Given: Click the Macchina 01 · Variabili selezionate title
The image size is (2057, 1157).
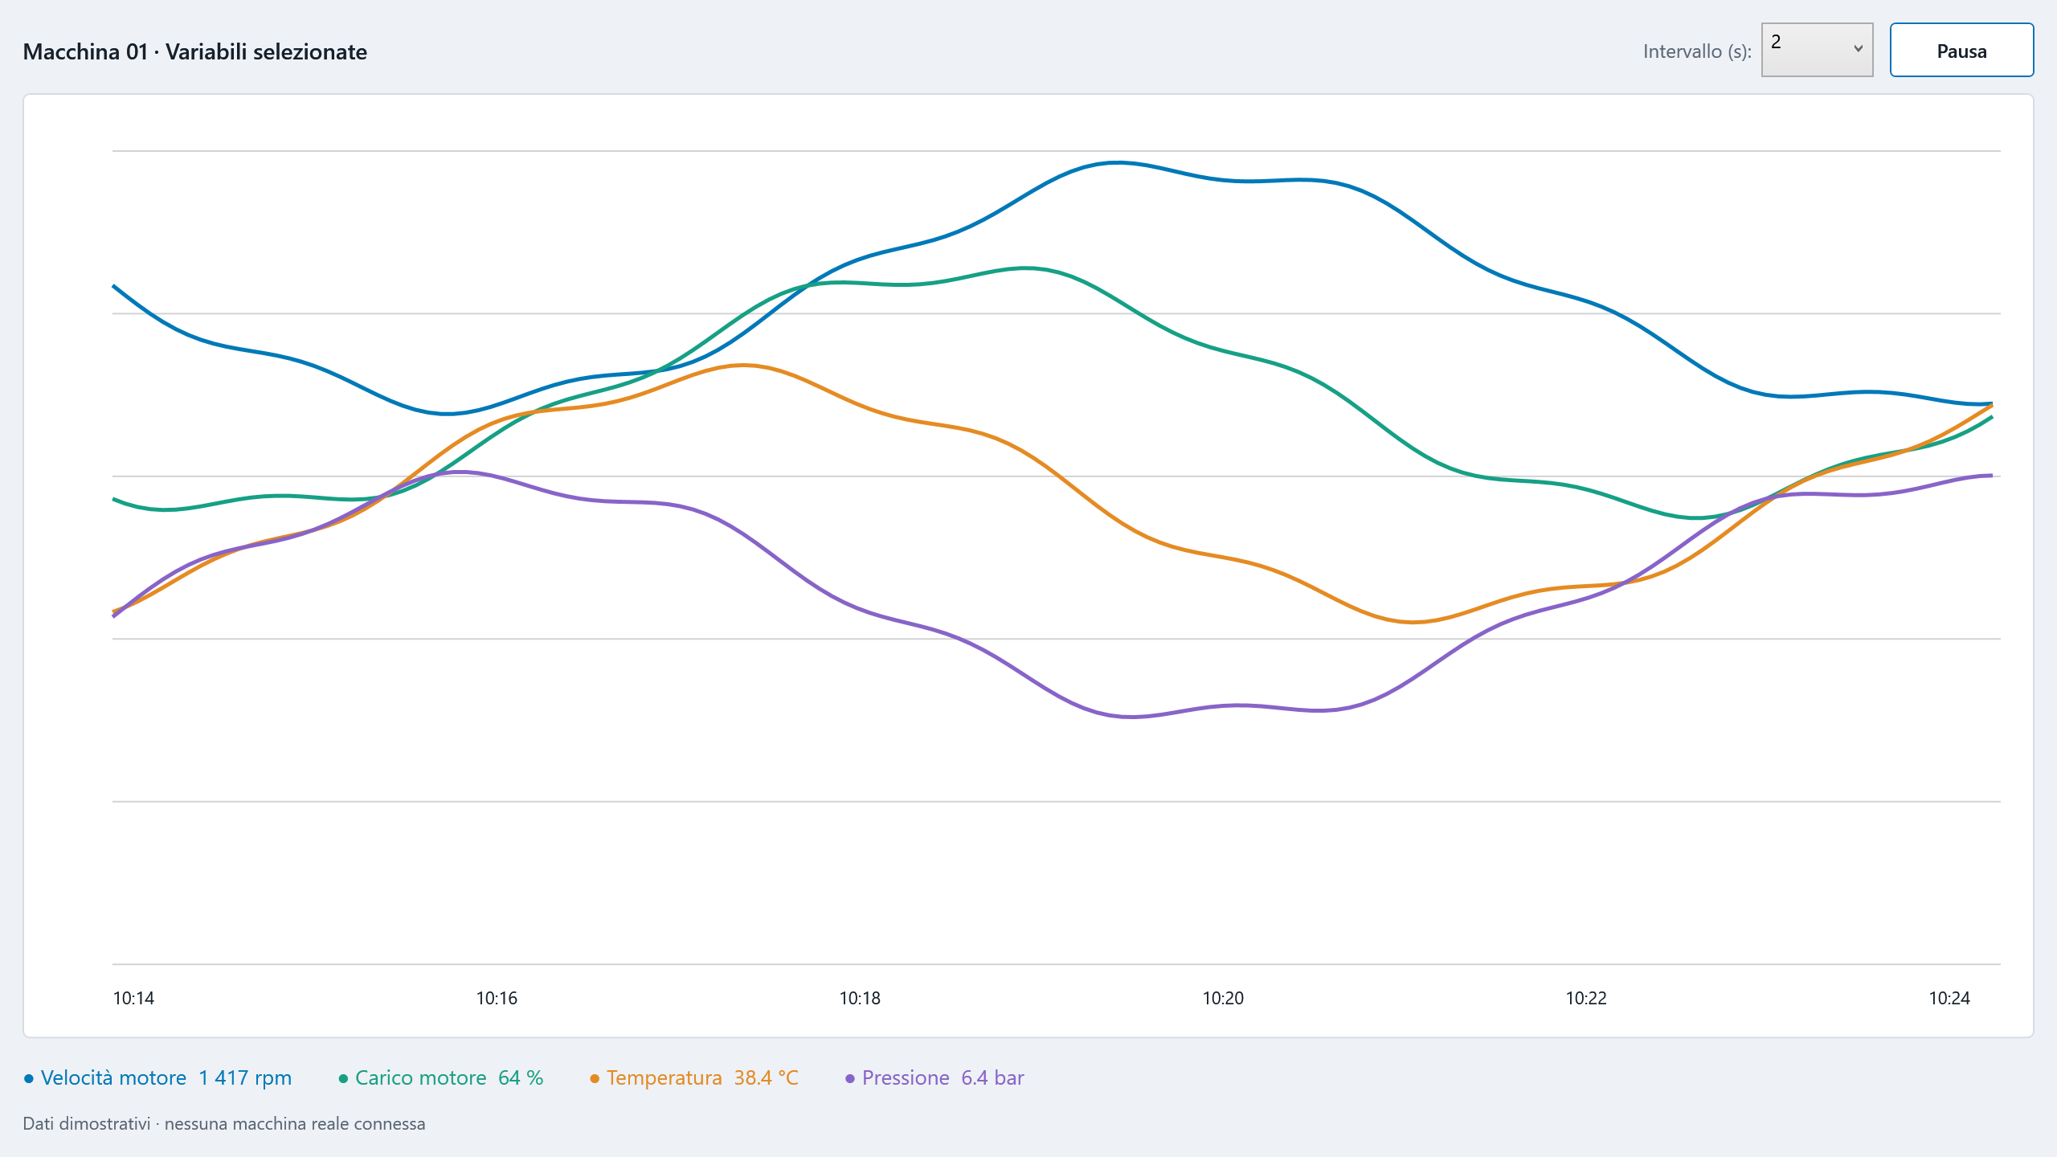Looking at the screenshot, I should click(x=195, y=51).
